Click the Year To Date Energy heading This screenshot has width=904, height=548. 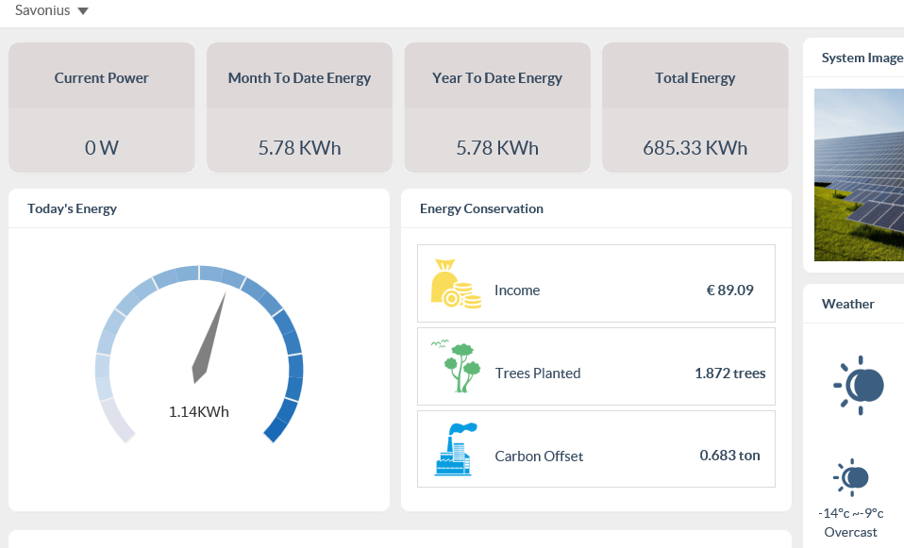coord(497,78)
